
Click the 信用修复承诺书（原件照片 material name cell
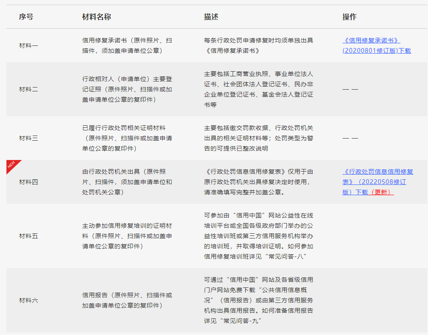[x=127, y=45]
